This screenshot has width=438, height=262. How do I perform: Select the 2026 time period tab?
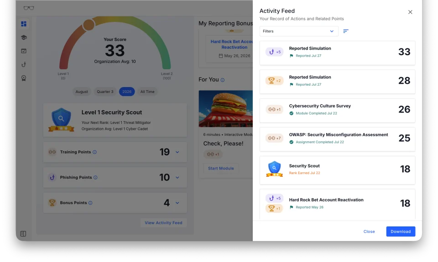point(127,92)
